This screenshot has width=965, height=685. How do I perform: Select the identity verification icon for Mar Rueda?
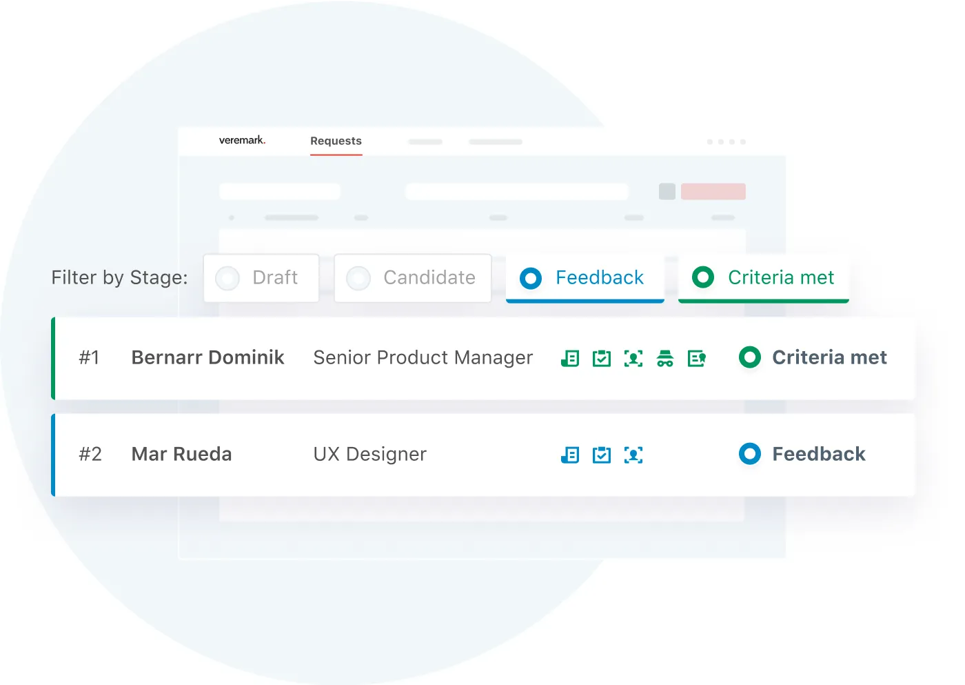pyautogui.click(x=633, y=455)
